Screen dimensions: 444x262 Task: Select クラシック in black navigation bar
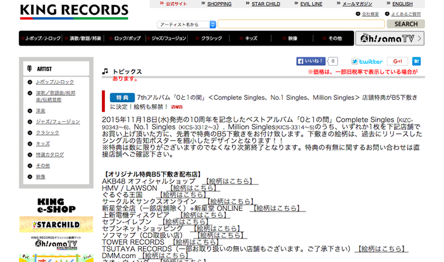pos(209,39)
